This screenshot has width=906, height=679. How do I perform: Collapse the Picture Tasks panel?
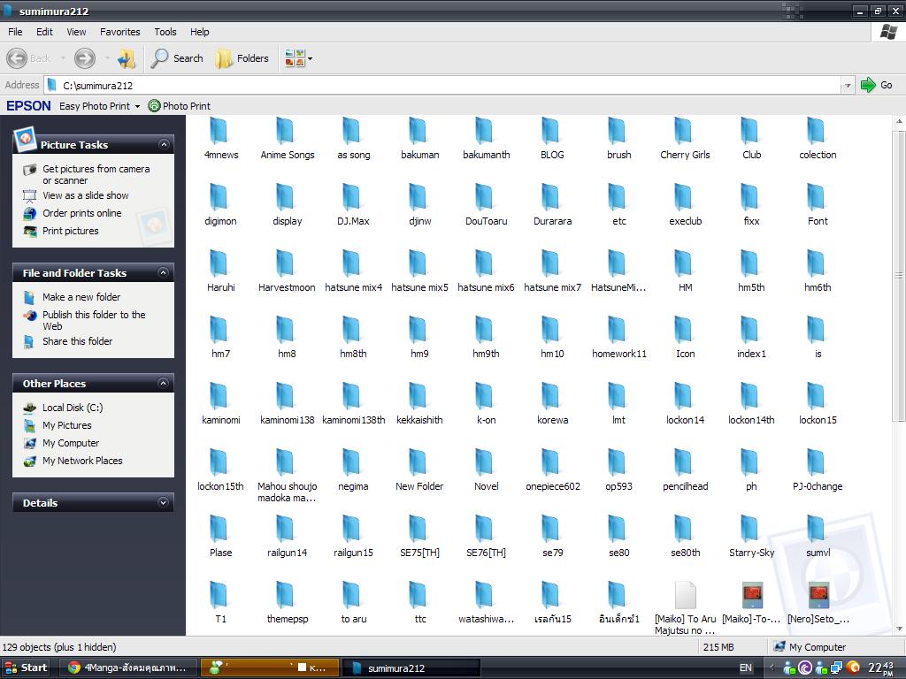[164, 144]
